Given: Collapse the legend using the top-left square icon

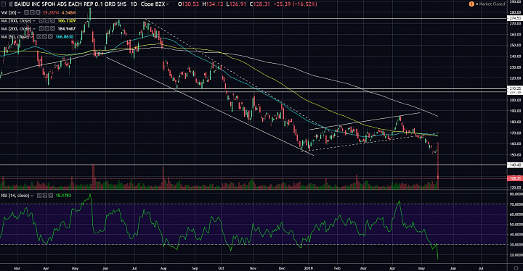Looking at the screenshot, I should coord(4,4).
